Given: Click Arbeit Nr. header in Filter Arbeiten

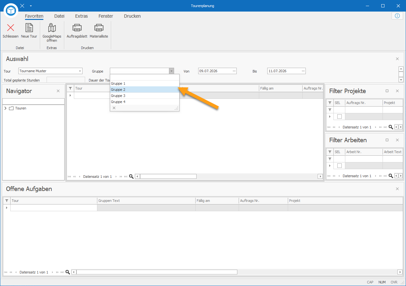Looking at the screenshot, I should pos(364,152).
